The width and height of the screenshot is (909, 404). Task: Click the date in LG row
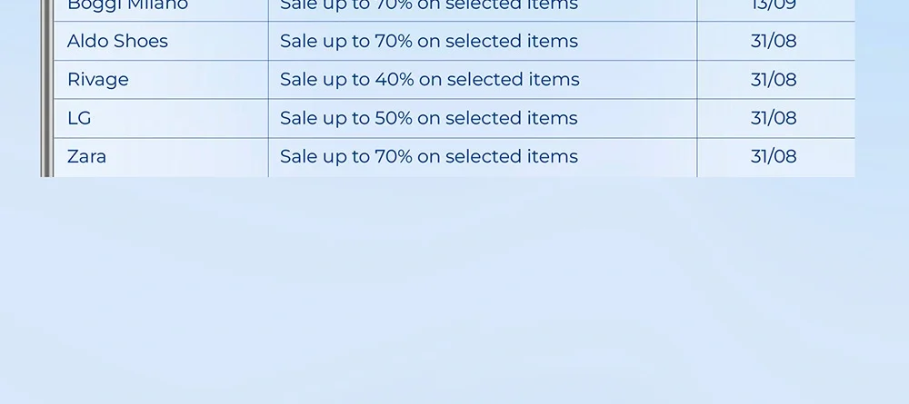(x=774, y=118)
